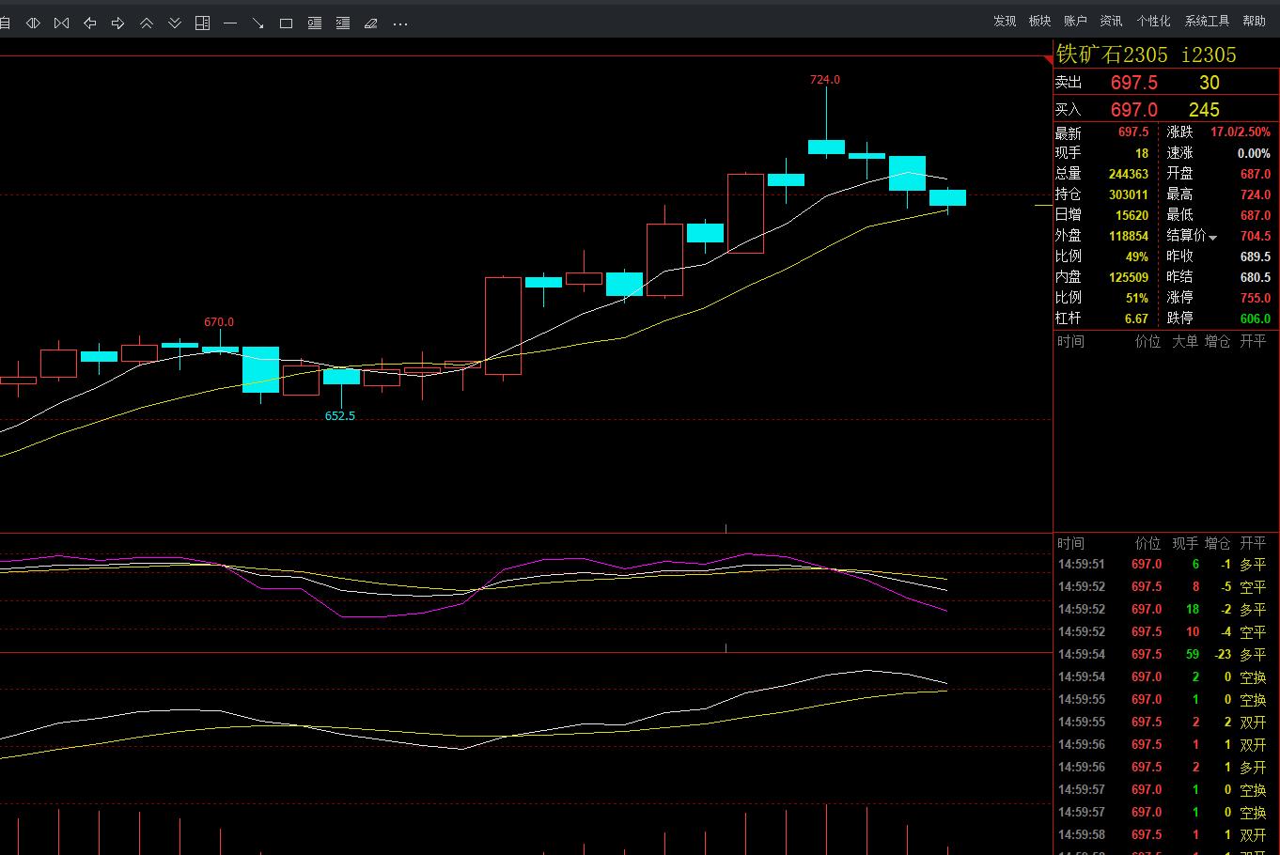The width and height of the screenshot is (1280, 855).
Task: Click the 670.0 price label on chart
Action: coord(219,322)
